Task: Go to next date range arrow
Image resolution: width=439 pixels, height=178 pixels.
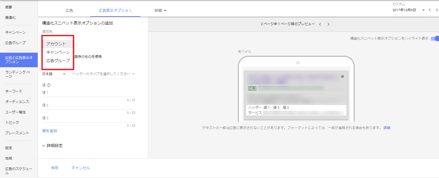Action: pyautogui.click(x=437, y=10)
